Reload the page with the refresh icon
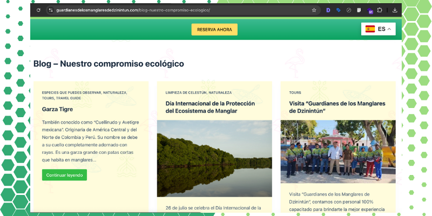The width and height of the screenshot is (432, 216). coord(38,10)
